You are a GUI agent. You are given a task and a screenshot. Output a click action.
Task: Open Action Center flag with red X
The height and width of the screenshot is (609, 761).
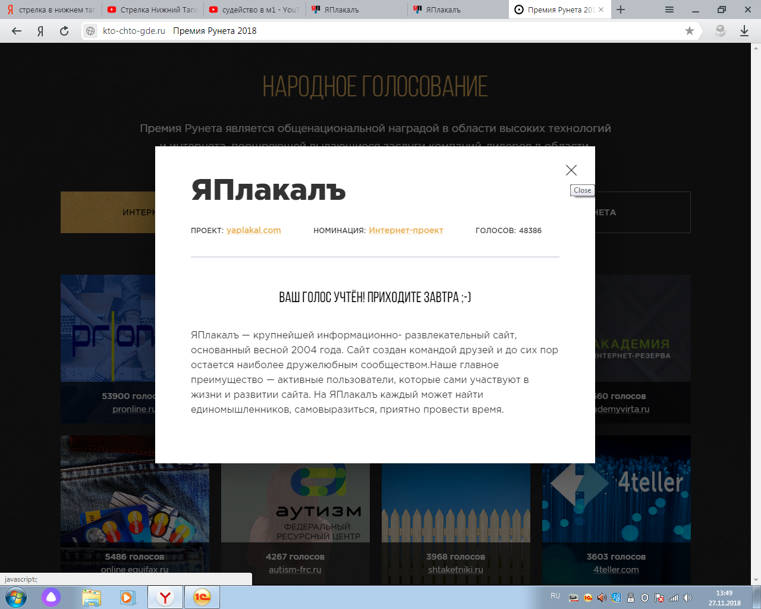click(659, 598)
